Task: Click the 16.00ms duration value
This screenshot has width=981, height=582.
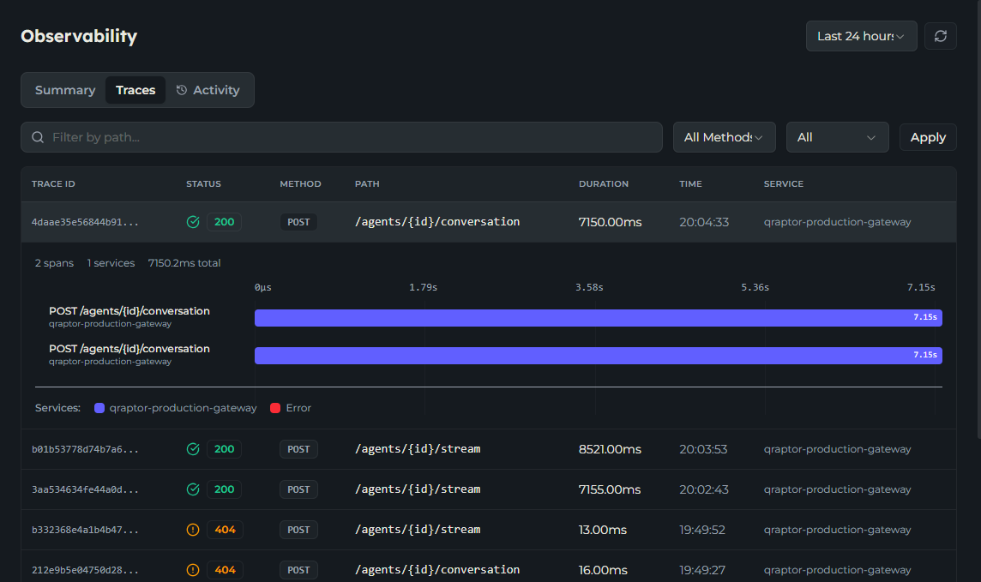Action: click(x=603, y=570)
